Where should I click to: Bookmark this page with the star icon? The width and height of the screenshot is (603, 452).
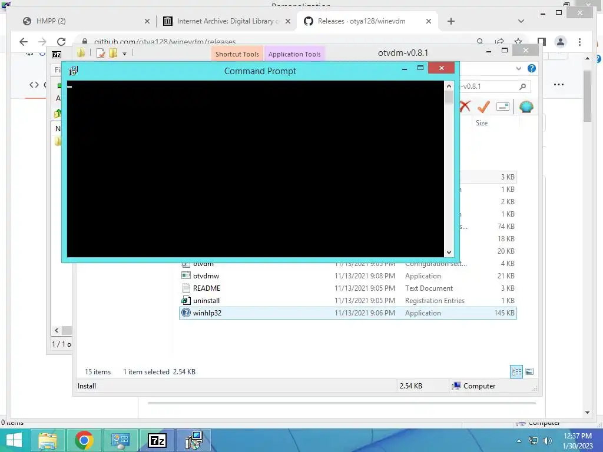(518, 42)
